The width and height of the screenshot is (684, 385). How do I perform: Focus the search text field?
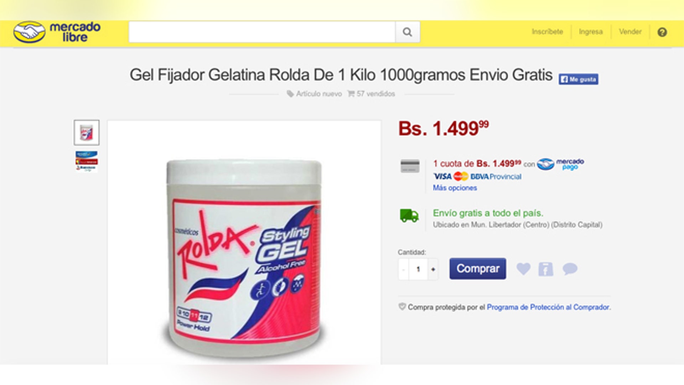click(x=262, y=32)
